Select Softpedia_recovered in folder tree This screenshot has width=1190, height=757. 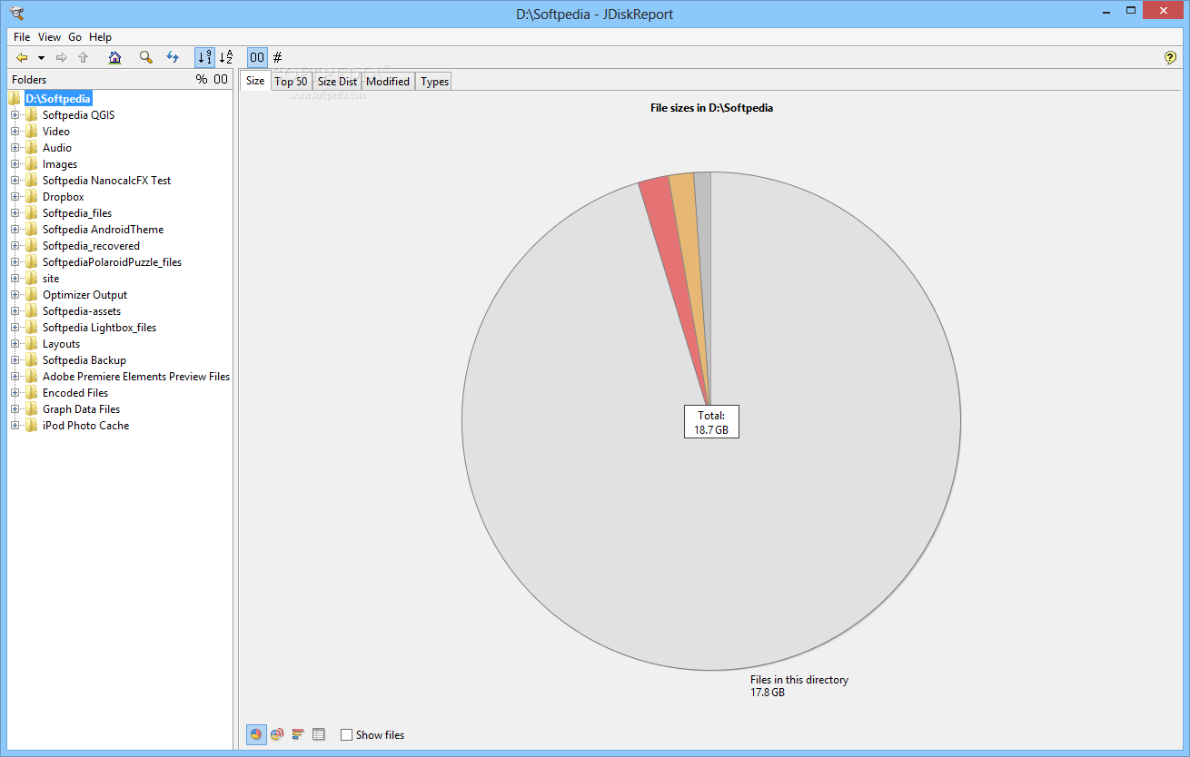[91, 246]
